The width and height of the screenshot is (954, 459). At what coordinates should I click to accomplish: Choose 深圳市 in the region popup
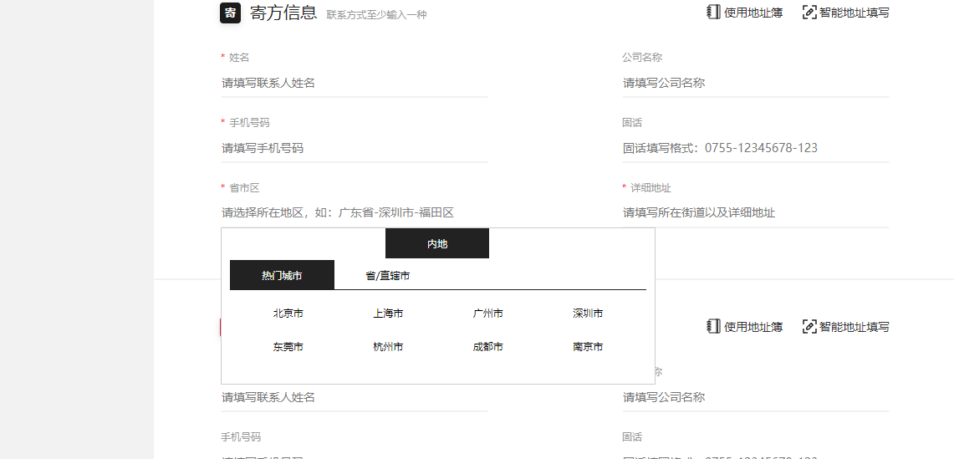588,314
